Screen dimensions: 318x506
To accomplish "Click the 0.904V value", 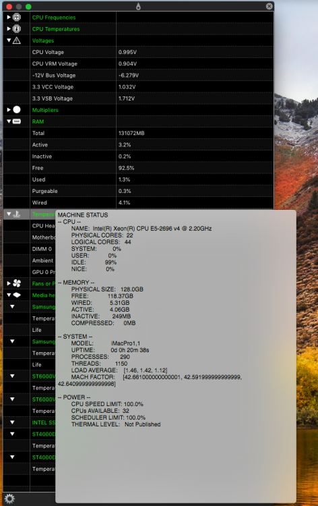I will coord(127,64).
